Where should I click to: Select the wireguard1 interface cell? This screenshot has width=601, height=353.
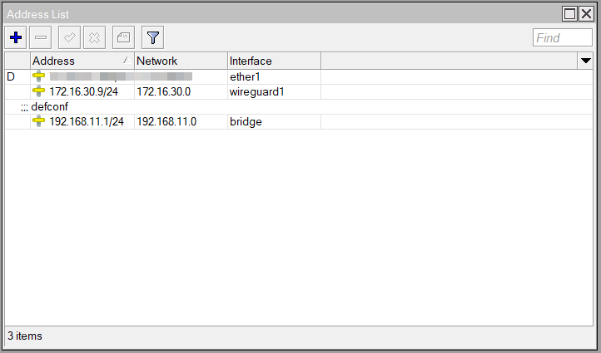pyautogui.click(x=274, y=92)
